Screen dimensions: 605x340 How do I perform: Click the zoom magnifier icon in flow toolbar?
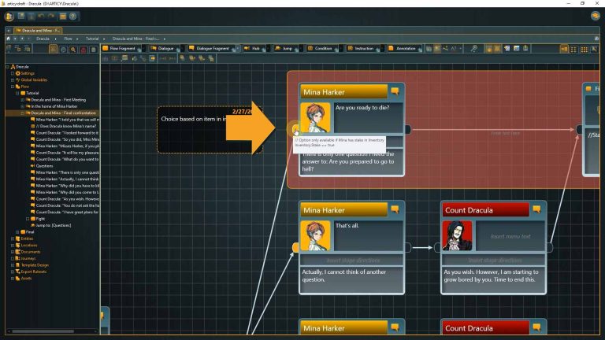pos(473,48)
